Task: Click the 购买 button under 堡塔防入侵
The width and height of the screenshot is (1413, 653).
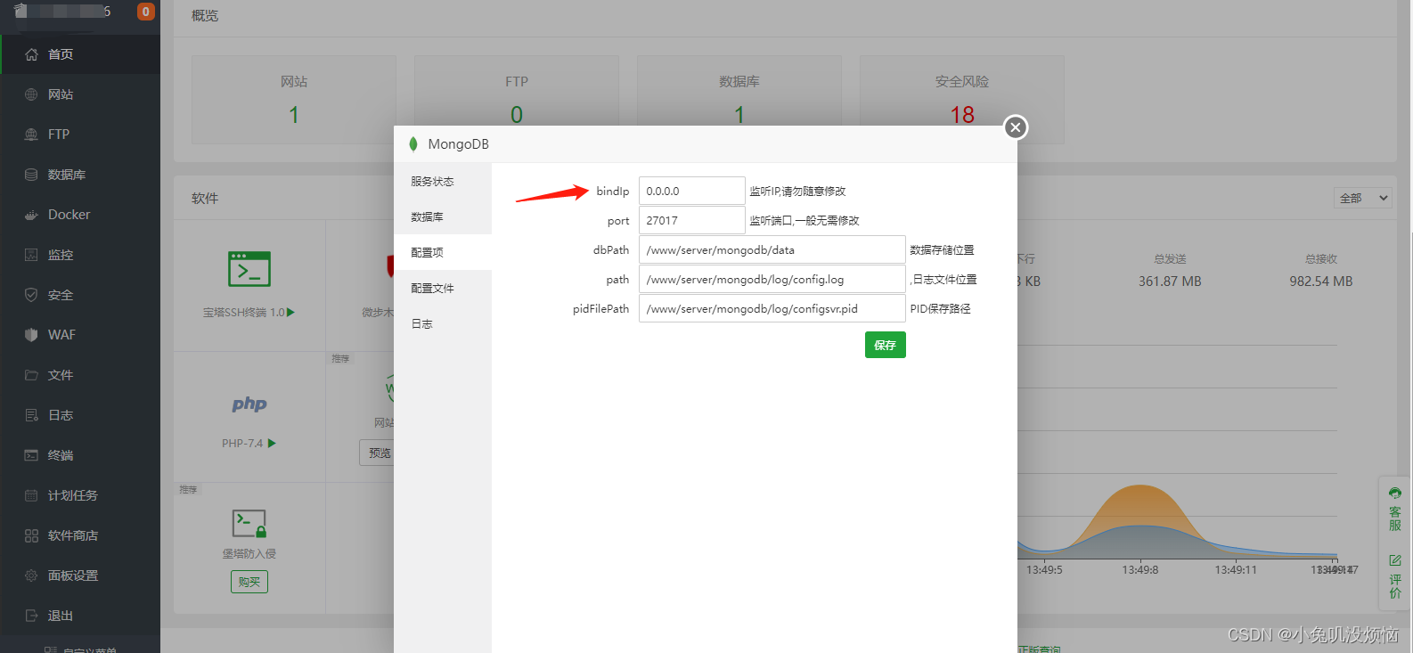Action: [249, 582]
